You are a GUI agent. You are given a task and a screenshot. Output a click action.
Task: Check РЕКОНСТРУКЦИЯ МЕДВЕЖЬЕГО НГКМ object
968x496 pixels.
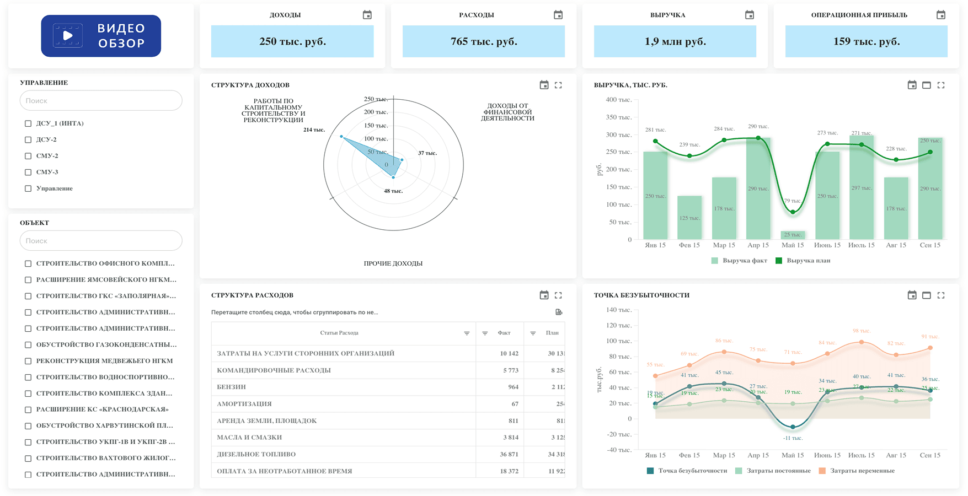point(28,361)
